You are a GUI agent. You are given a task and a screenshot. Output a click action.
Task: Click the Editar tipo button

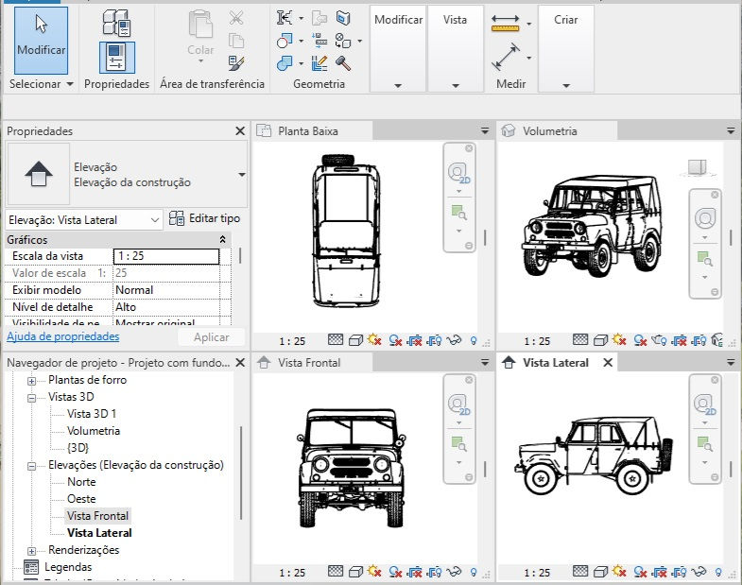point(204,218)
